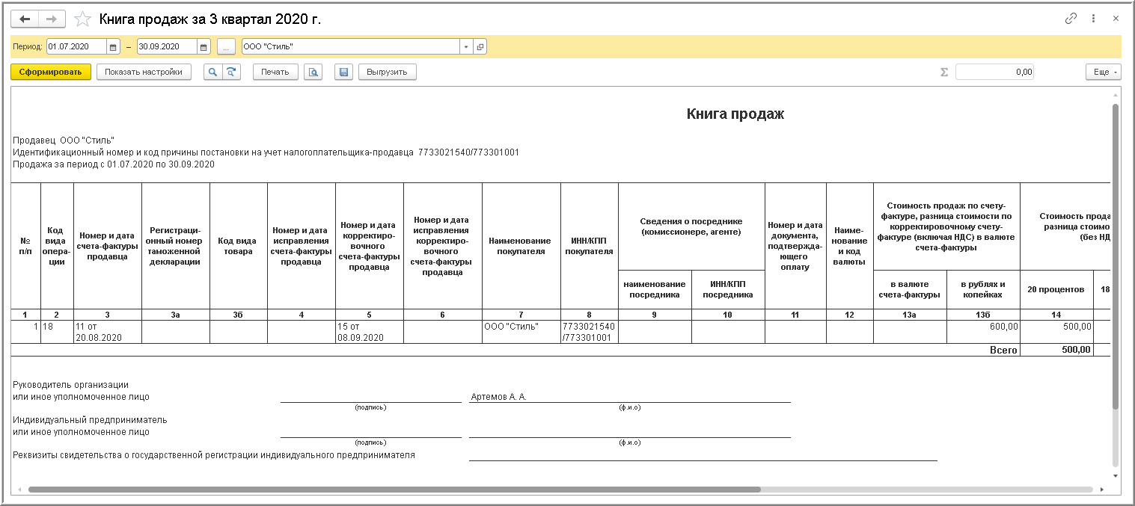Click the scroll-left arrow at bottom
Viewport: 1135px width, 506px height.
pos(19,490)
